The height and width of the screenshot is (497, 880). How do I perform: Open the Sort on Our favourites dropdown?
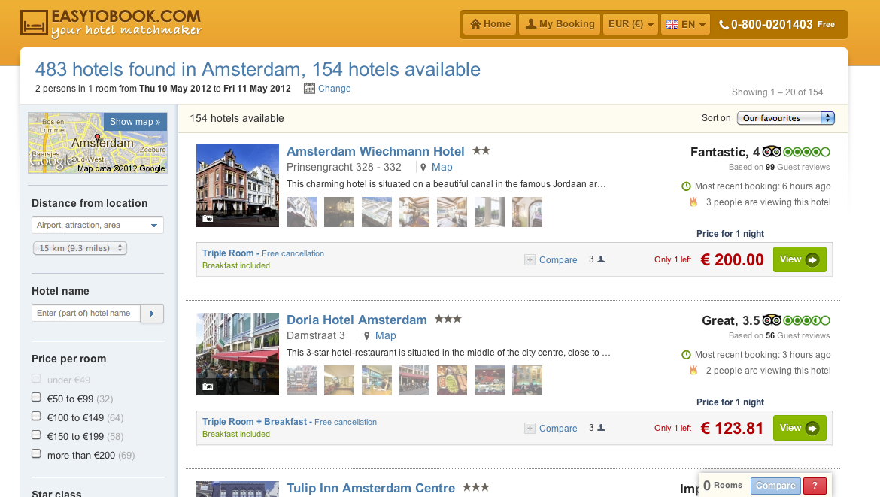coord(786,118)
